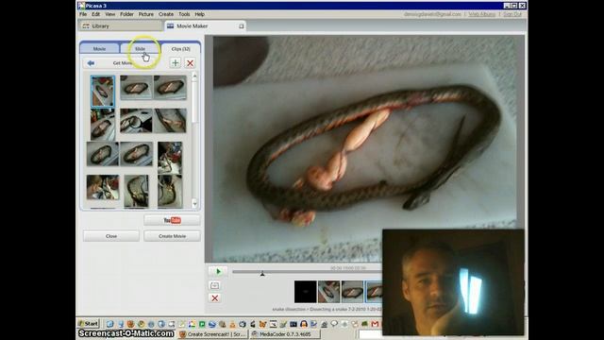Select the black title slide in the timeline strip

point(306,292)
